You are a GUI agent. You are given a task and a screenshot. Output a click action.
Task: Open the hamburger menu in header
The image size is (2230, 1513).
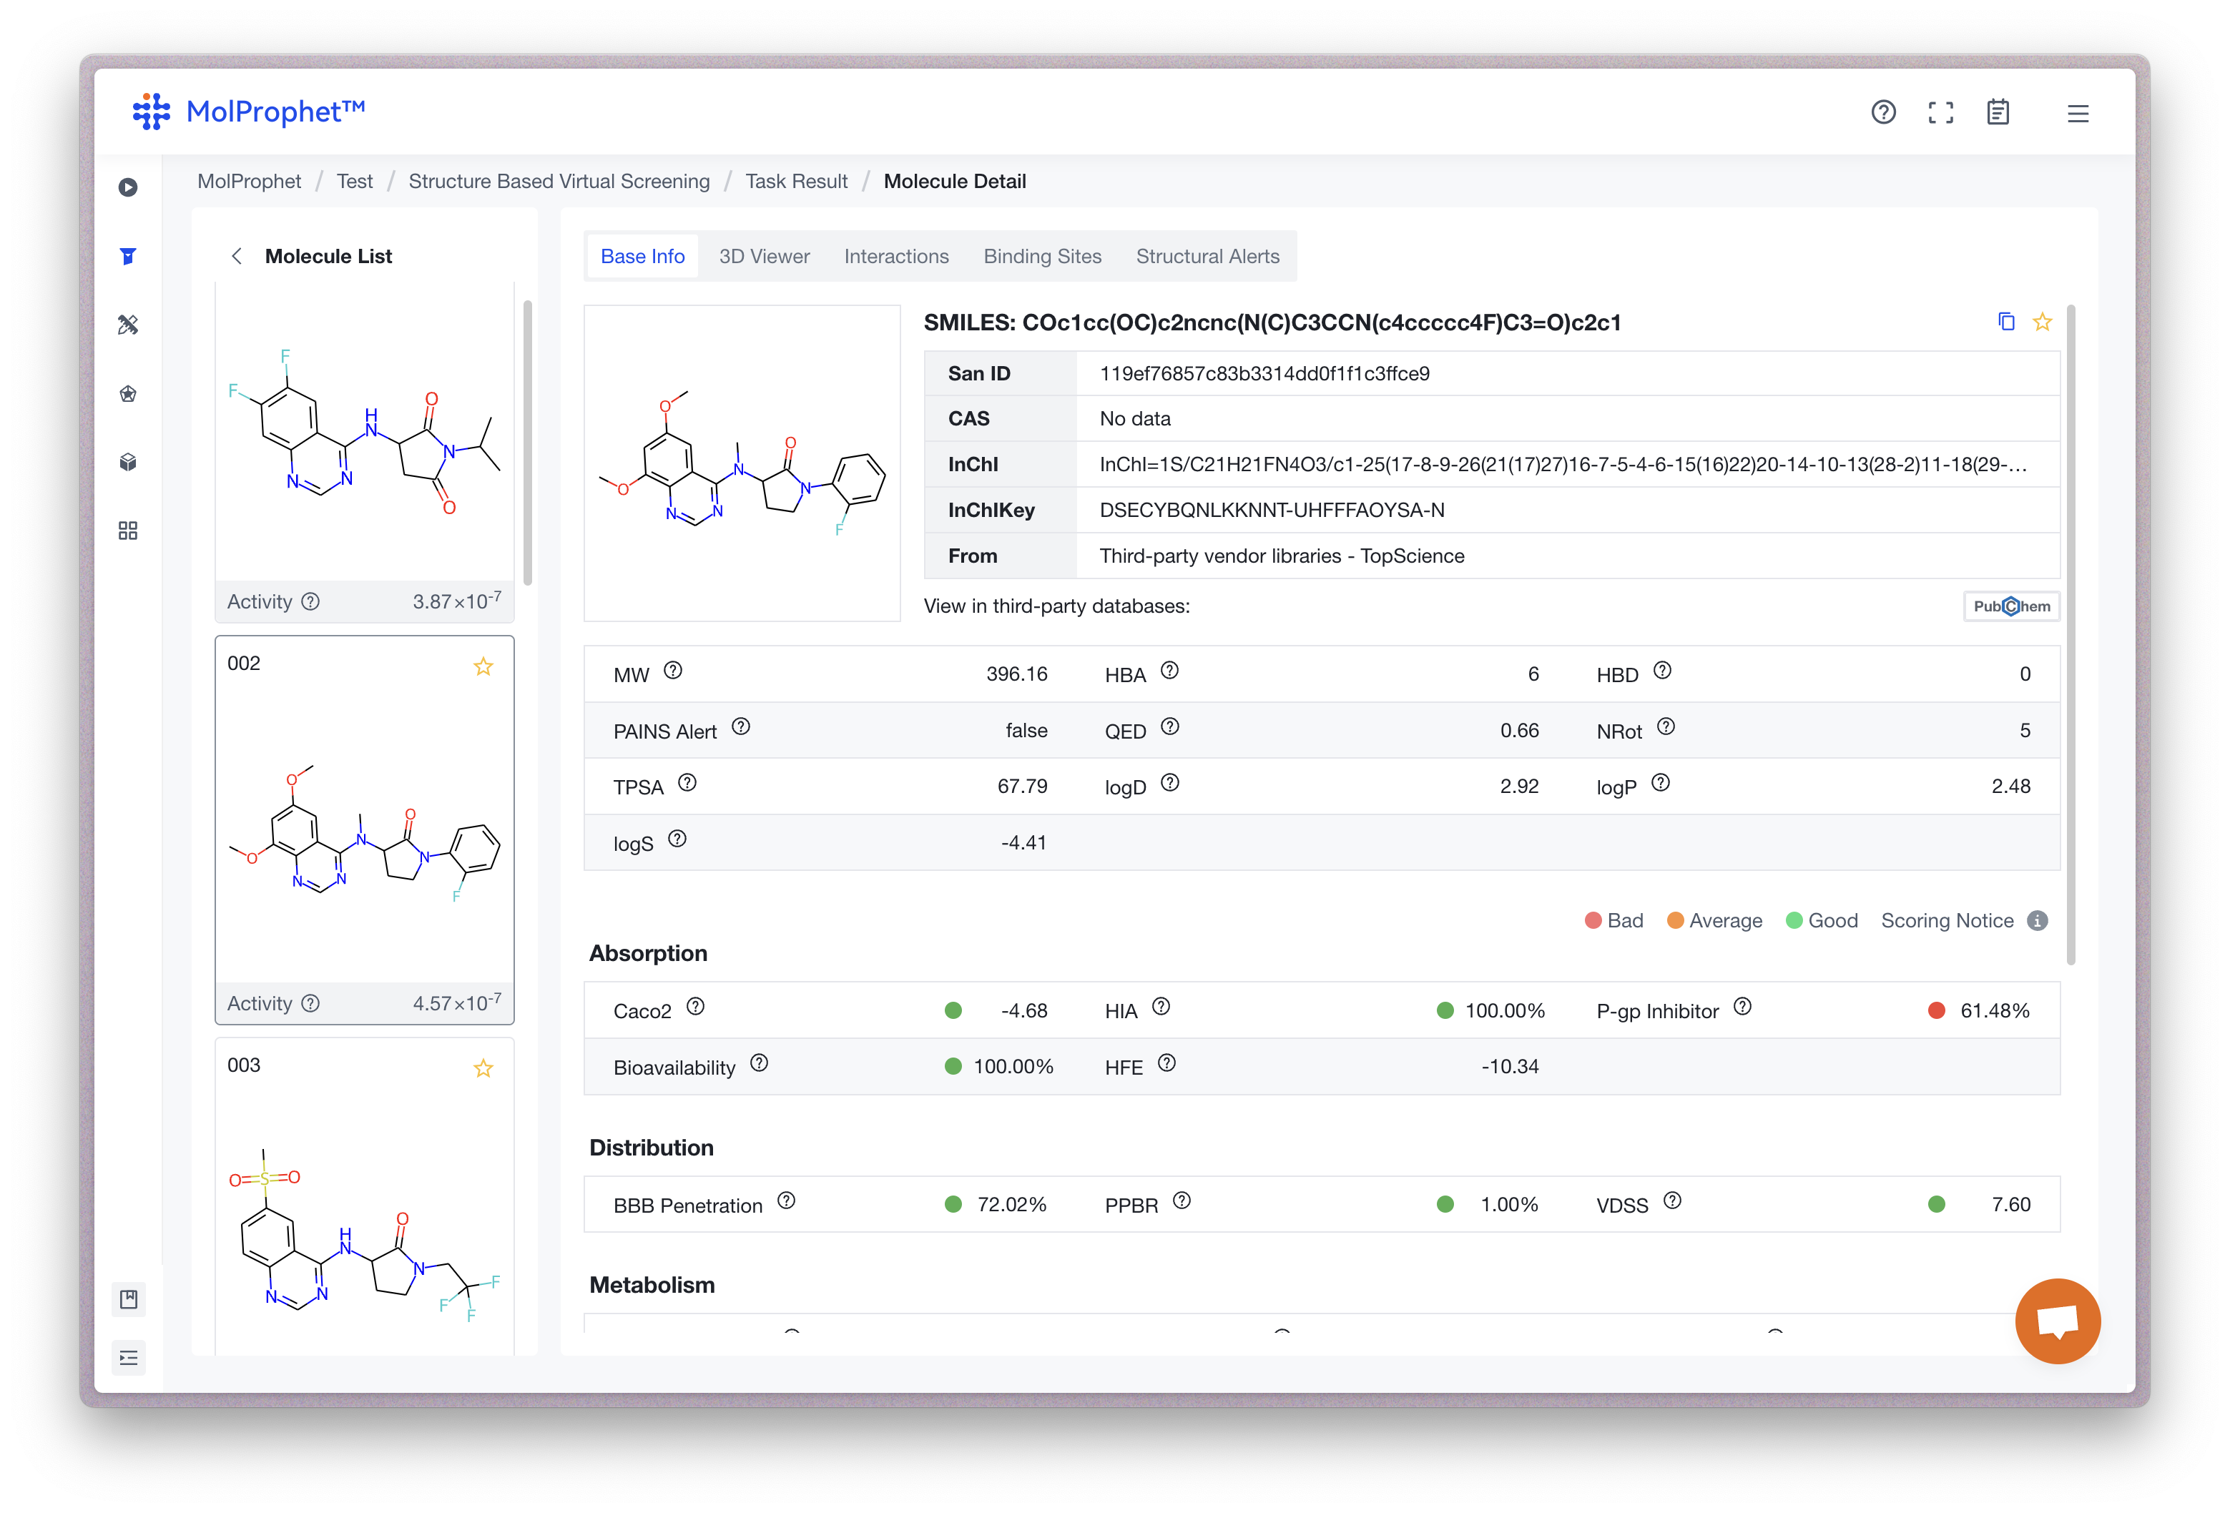pyautogui.click(x=2078, y=113)
